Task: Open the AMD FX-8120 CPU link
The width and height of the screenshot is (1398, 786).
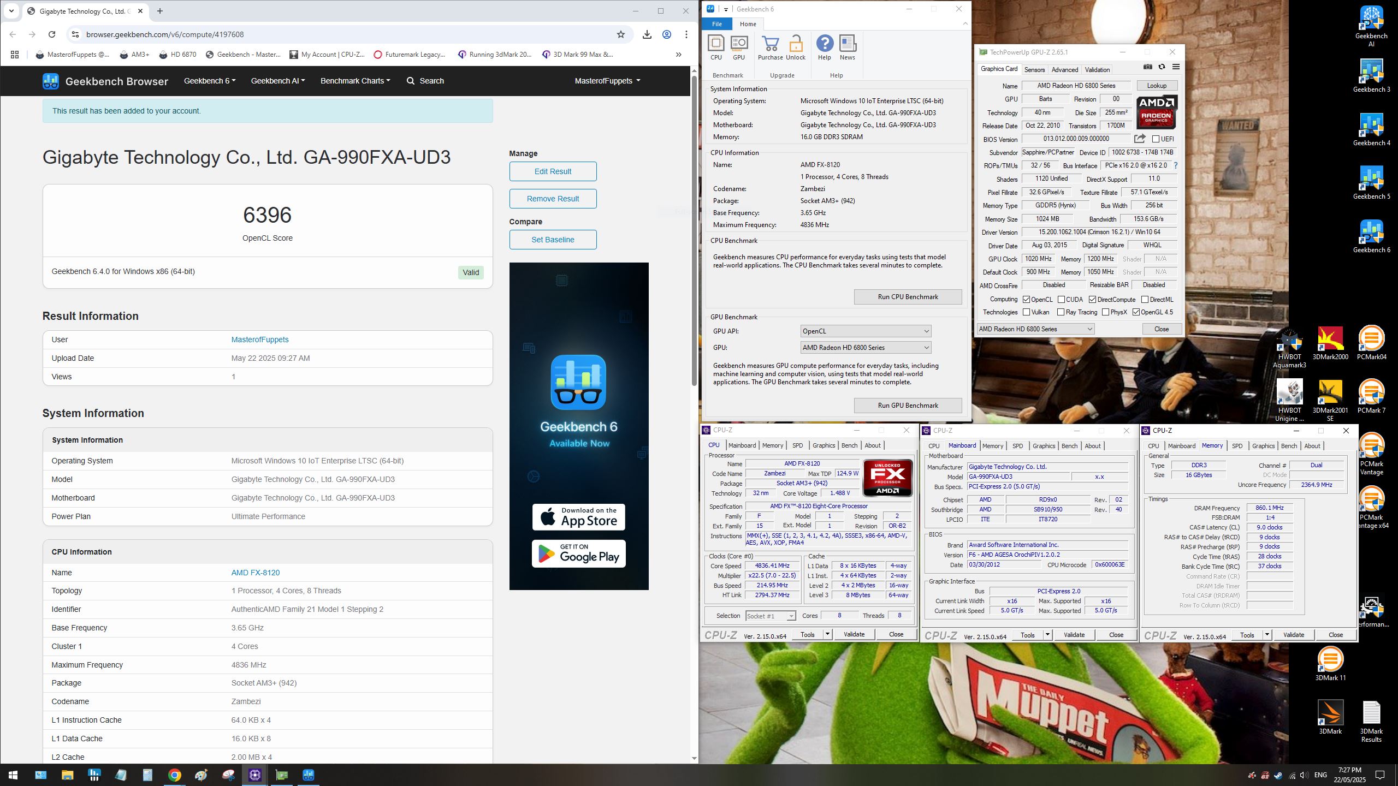Action: [x=255, y=573]
